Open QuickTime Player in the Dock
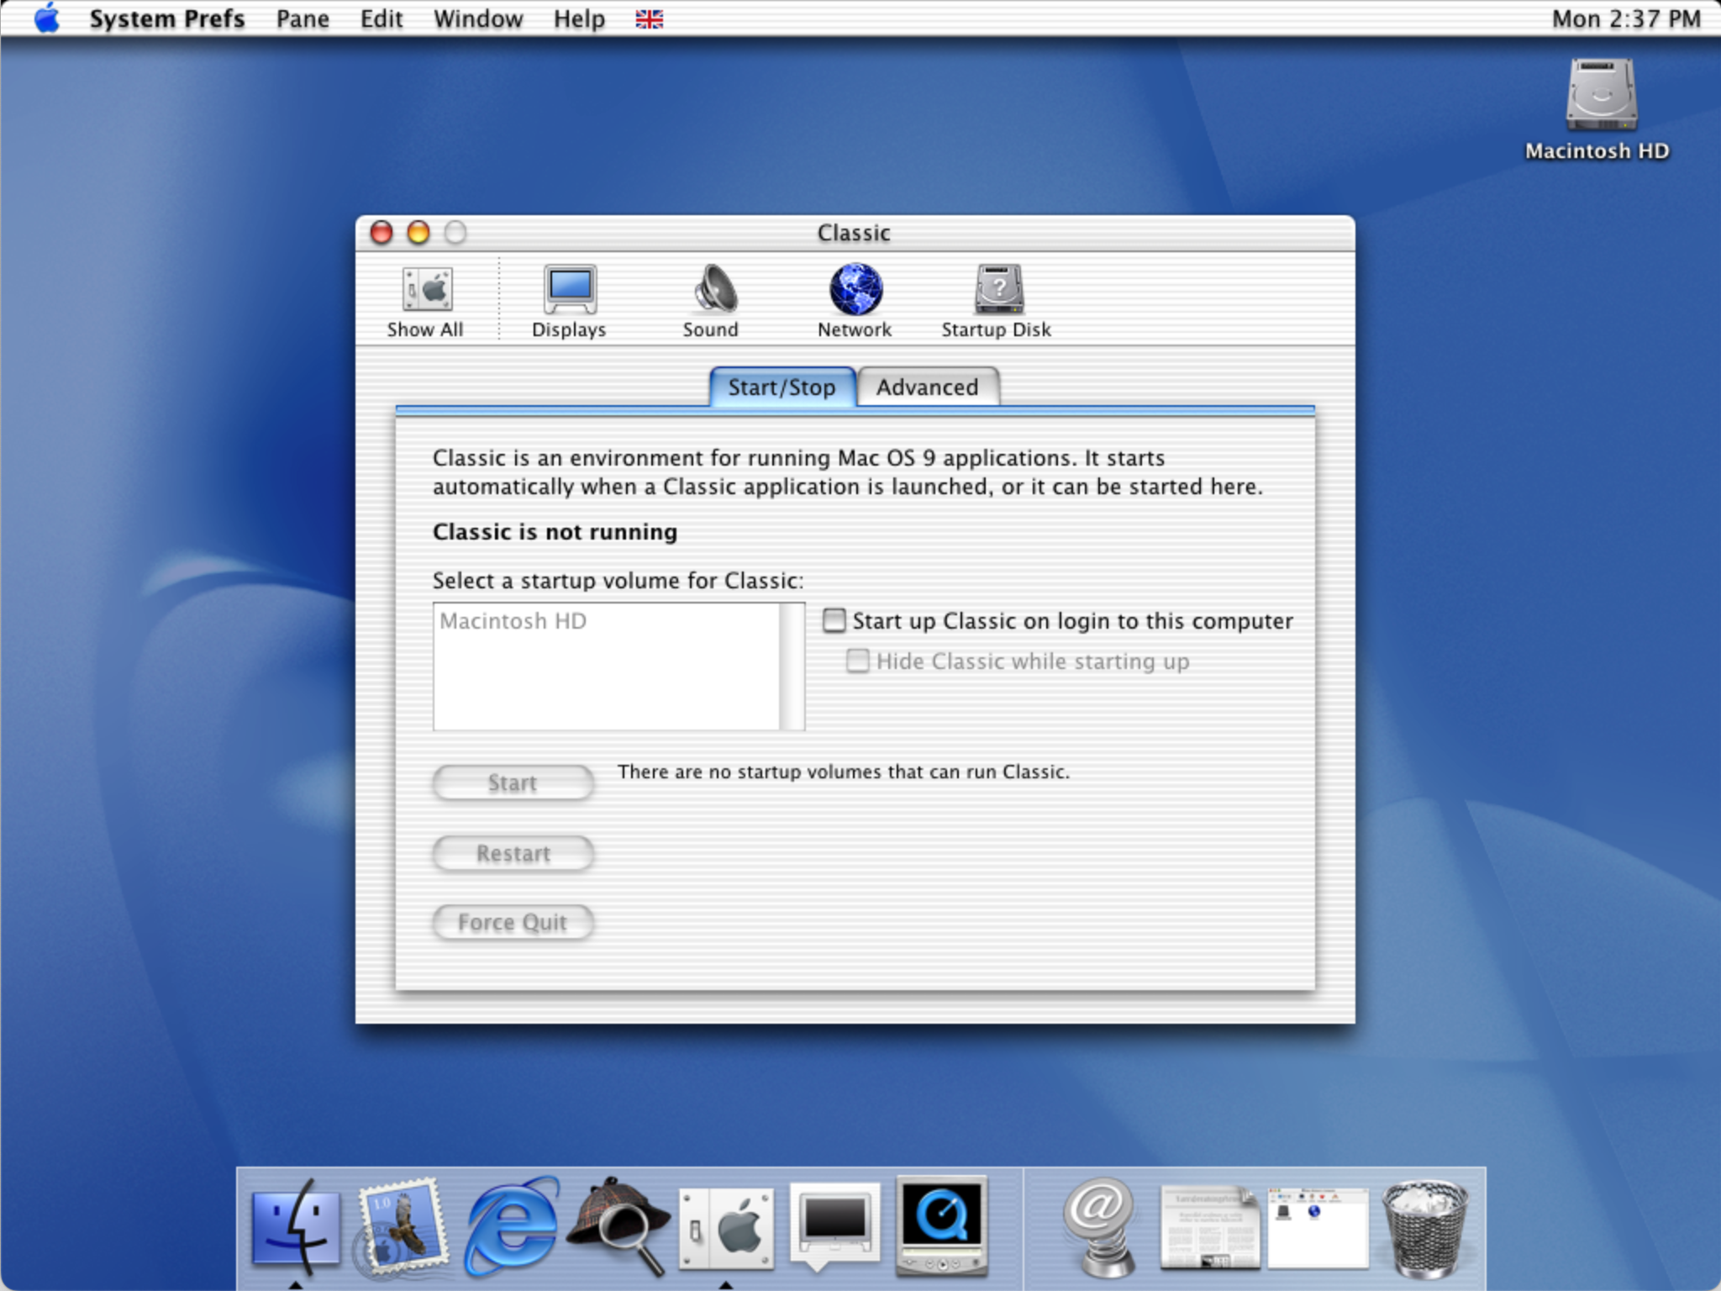This screenshot has height=1291, width=1721. tap(941, 1225)
